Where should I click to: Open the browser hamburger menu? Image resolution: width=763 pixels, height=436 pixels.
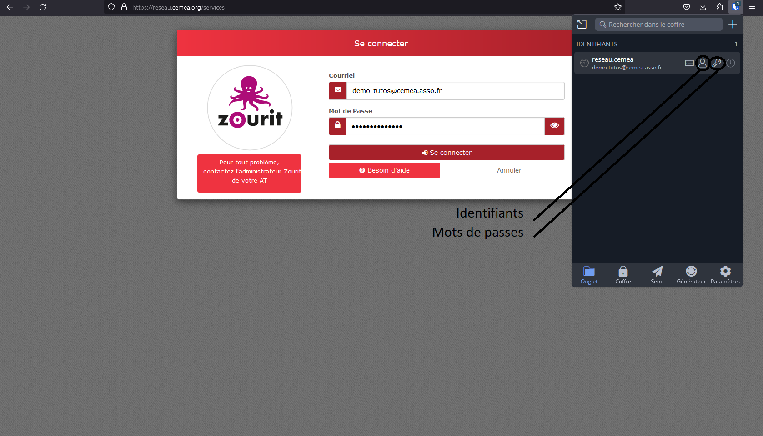752,7
